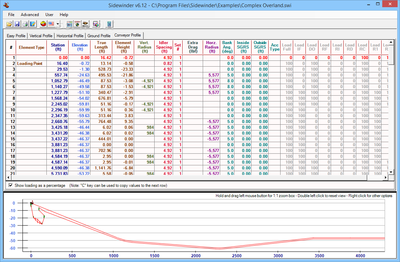Select idler spacing cell 0.82
The height and width of the screenshot is (262, 400).
tap(164, 63)
